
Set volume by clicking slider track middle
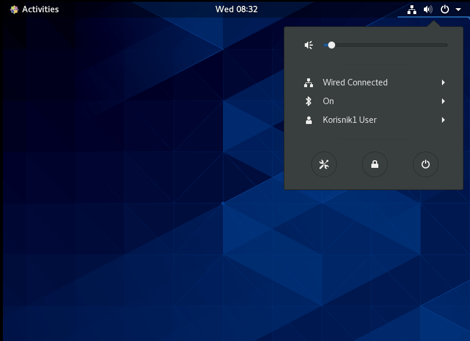point(385,45)
